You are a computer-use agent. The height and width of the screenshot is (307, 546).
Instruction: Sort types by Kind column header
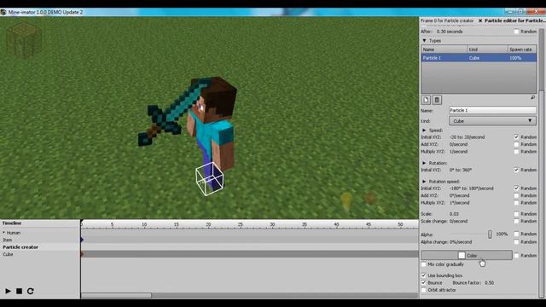487,49
